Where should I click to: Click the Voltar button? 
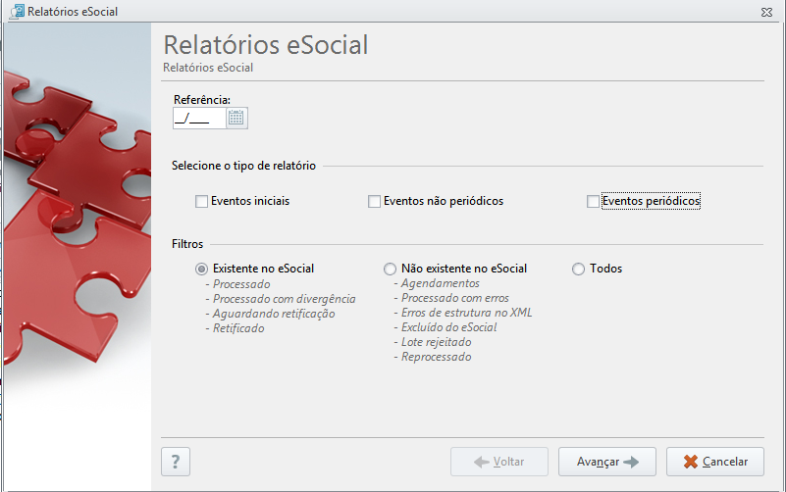coord(499,462)
